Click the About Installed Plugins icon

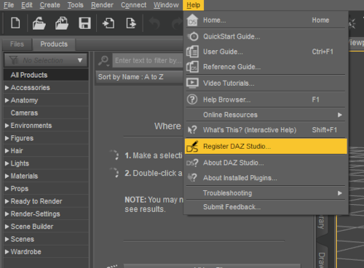(x=192, y=178)
